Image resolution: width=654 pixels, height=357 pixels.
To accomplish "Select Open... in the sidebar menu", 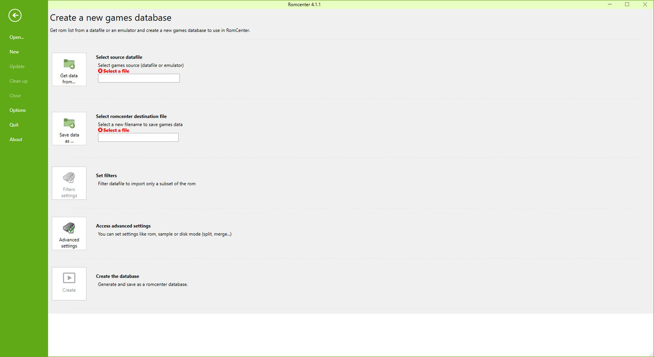I will (x=17, y=37).
